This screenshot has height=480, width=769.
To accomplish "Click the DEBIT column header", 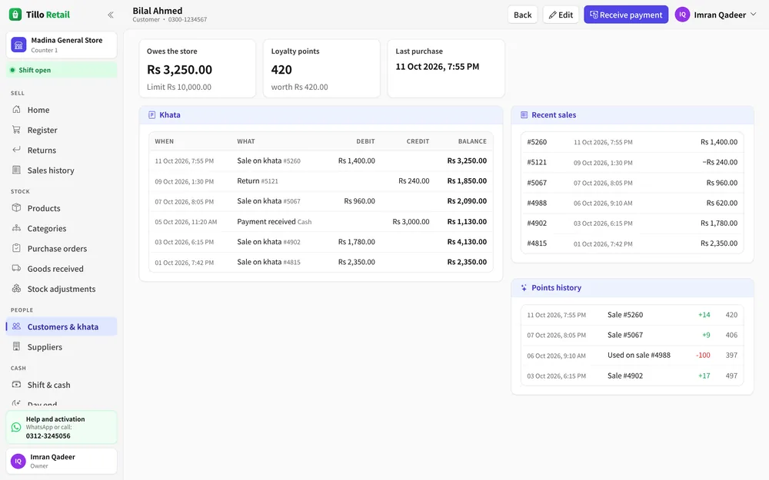I will (x=365, y=141).
